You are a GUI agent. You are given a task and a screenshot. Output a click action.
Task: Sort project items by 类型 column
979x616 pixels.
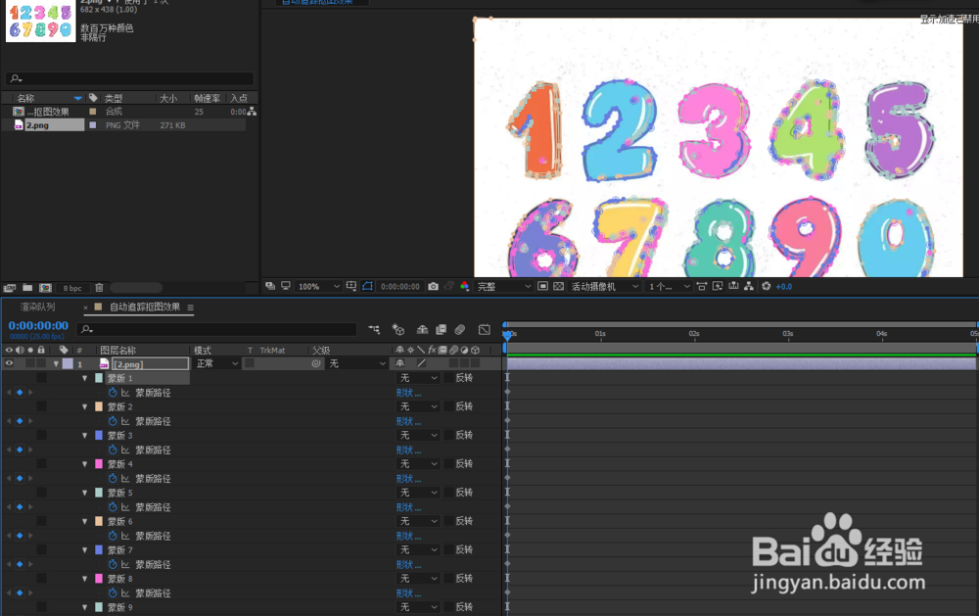coord(113,98)
